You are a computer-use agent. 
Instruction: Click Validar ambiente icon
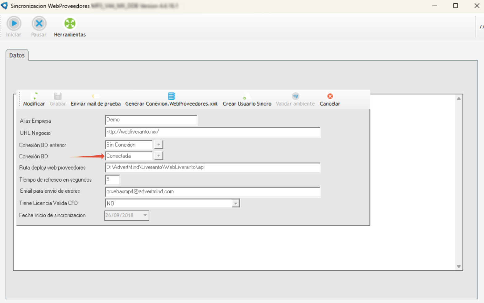tap(295, 96)
